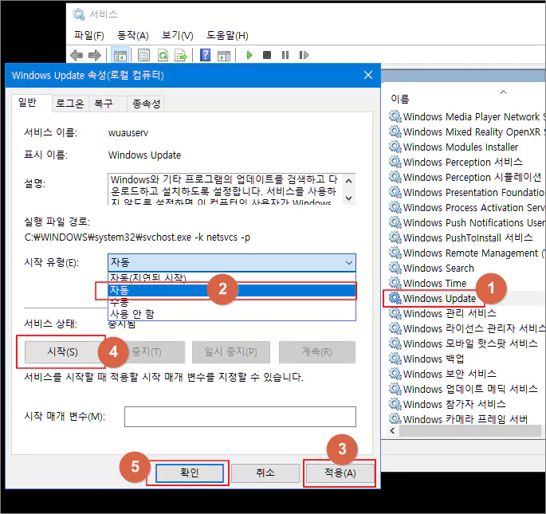The width and height of the screenshot is (546, 514).
Task: Select gear icon of Windows Remote Management
Action: (395, 253)
